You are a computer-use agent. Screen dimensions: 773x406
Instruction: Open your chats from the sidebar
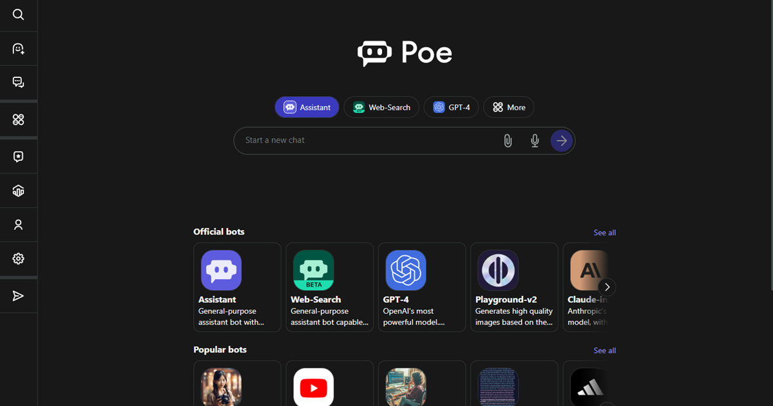click(19, 82)
